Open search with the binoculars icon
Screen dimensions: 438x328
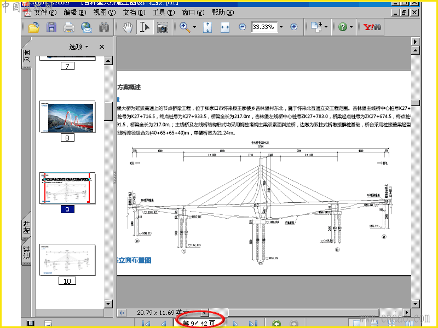coord(103,27)
